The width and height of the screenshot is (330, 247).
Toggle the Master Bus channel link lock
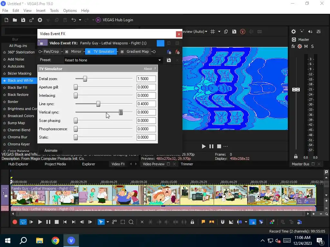(296, 157)
